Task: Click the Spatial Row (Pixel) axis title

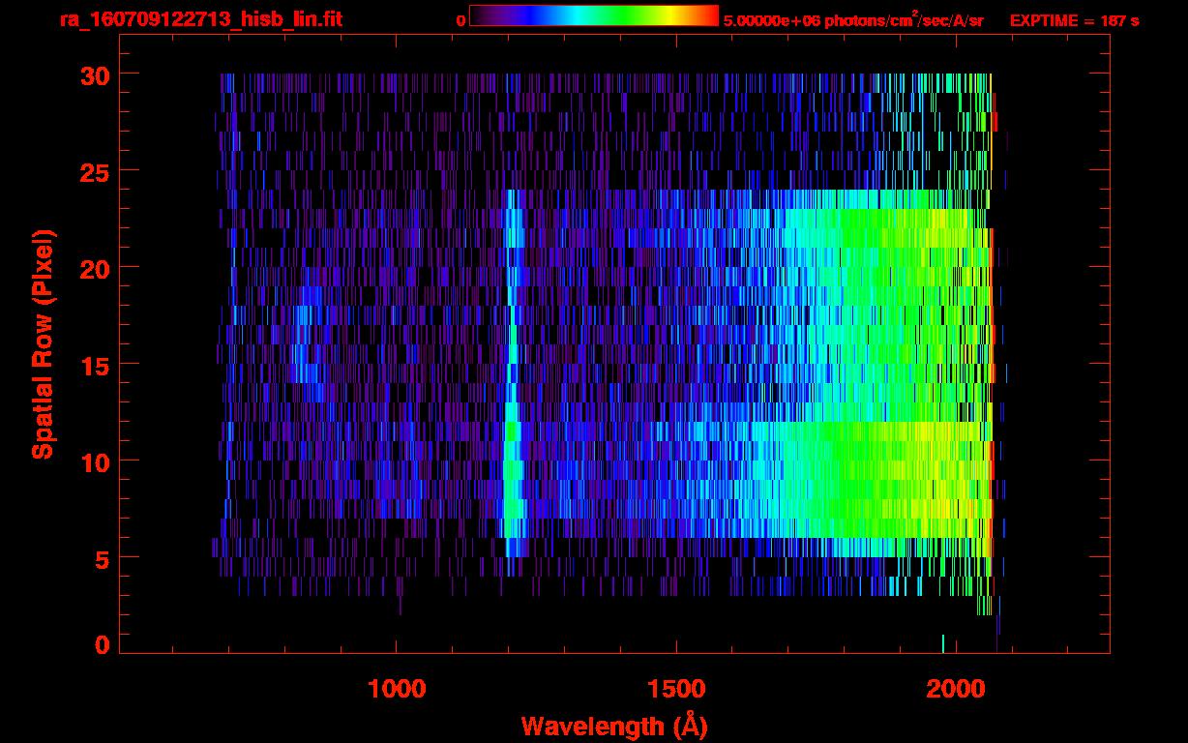Action: click(x=43, y=343)
